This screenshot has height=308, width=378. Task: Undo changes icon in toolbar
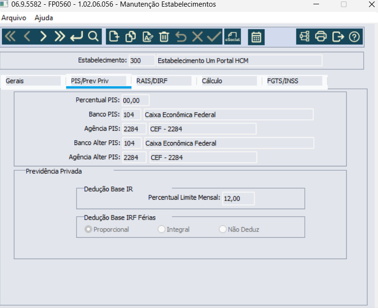[x=181, y=37]
